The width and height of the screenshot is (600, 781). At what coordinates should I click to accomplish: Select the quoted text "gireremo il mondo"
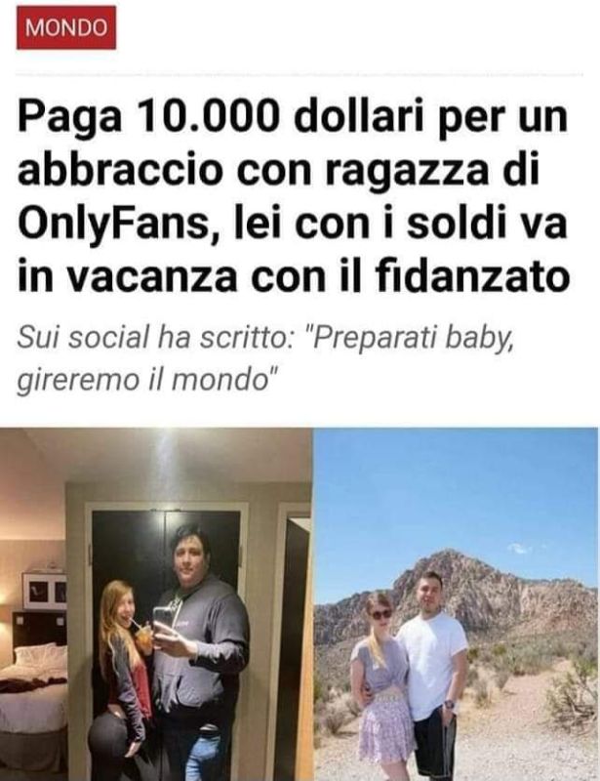(146, 381)
